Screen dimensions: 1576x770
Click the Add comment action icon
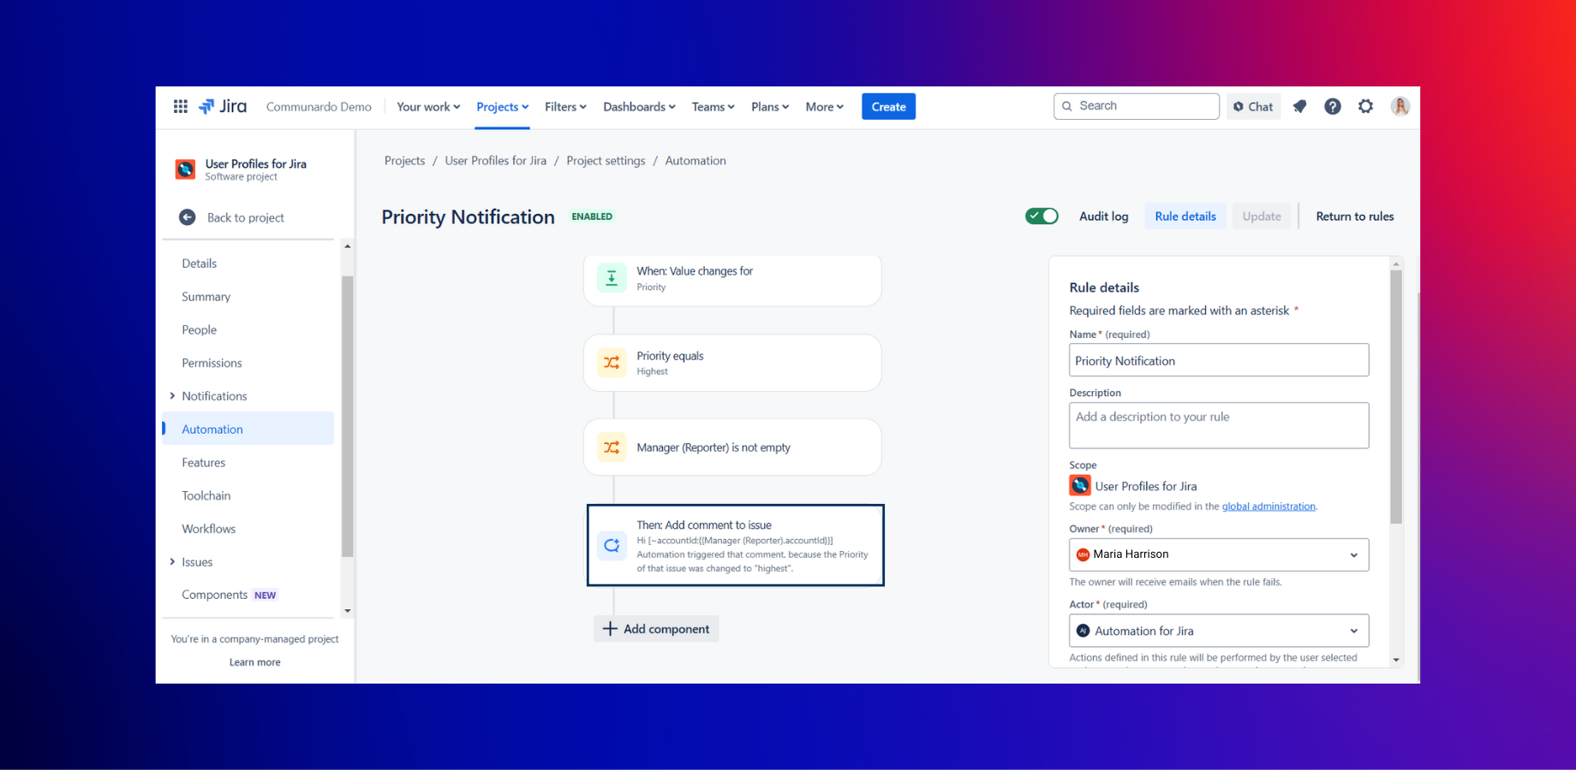click(x=612, y=545)
